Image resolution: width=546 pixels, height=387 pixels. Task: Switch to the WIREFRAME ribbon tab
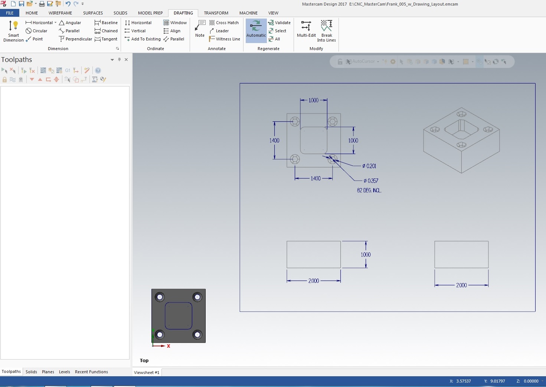coord(60,13)
